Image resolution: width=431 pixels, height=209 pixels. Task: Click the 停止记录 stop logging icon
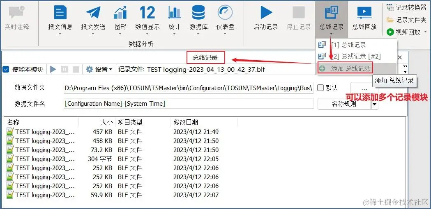coord(299,13)
